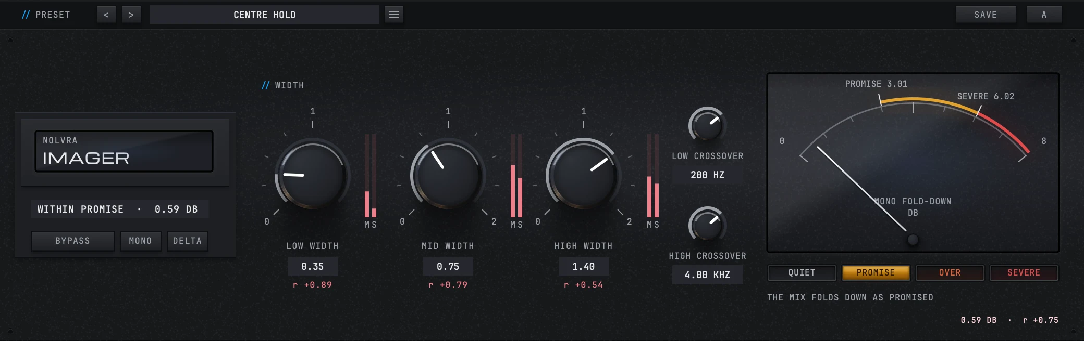The image size is (1084, 341).
Task: Click the HIGH WIDTH label
Action: pos(584,246)
